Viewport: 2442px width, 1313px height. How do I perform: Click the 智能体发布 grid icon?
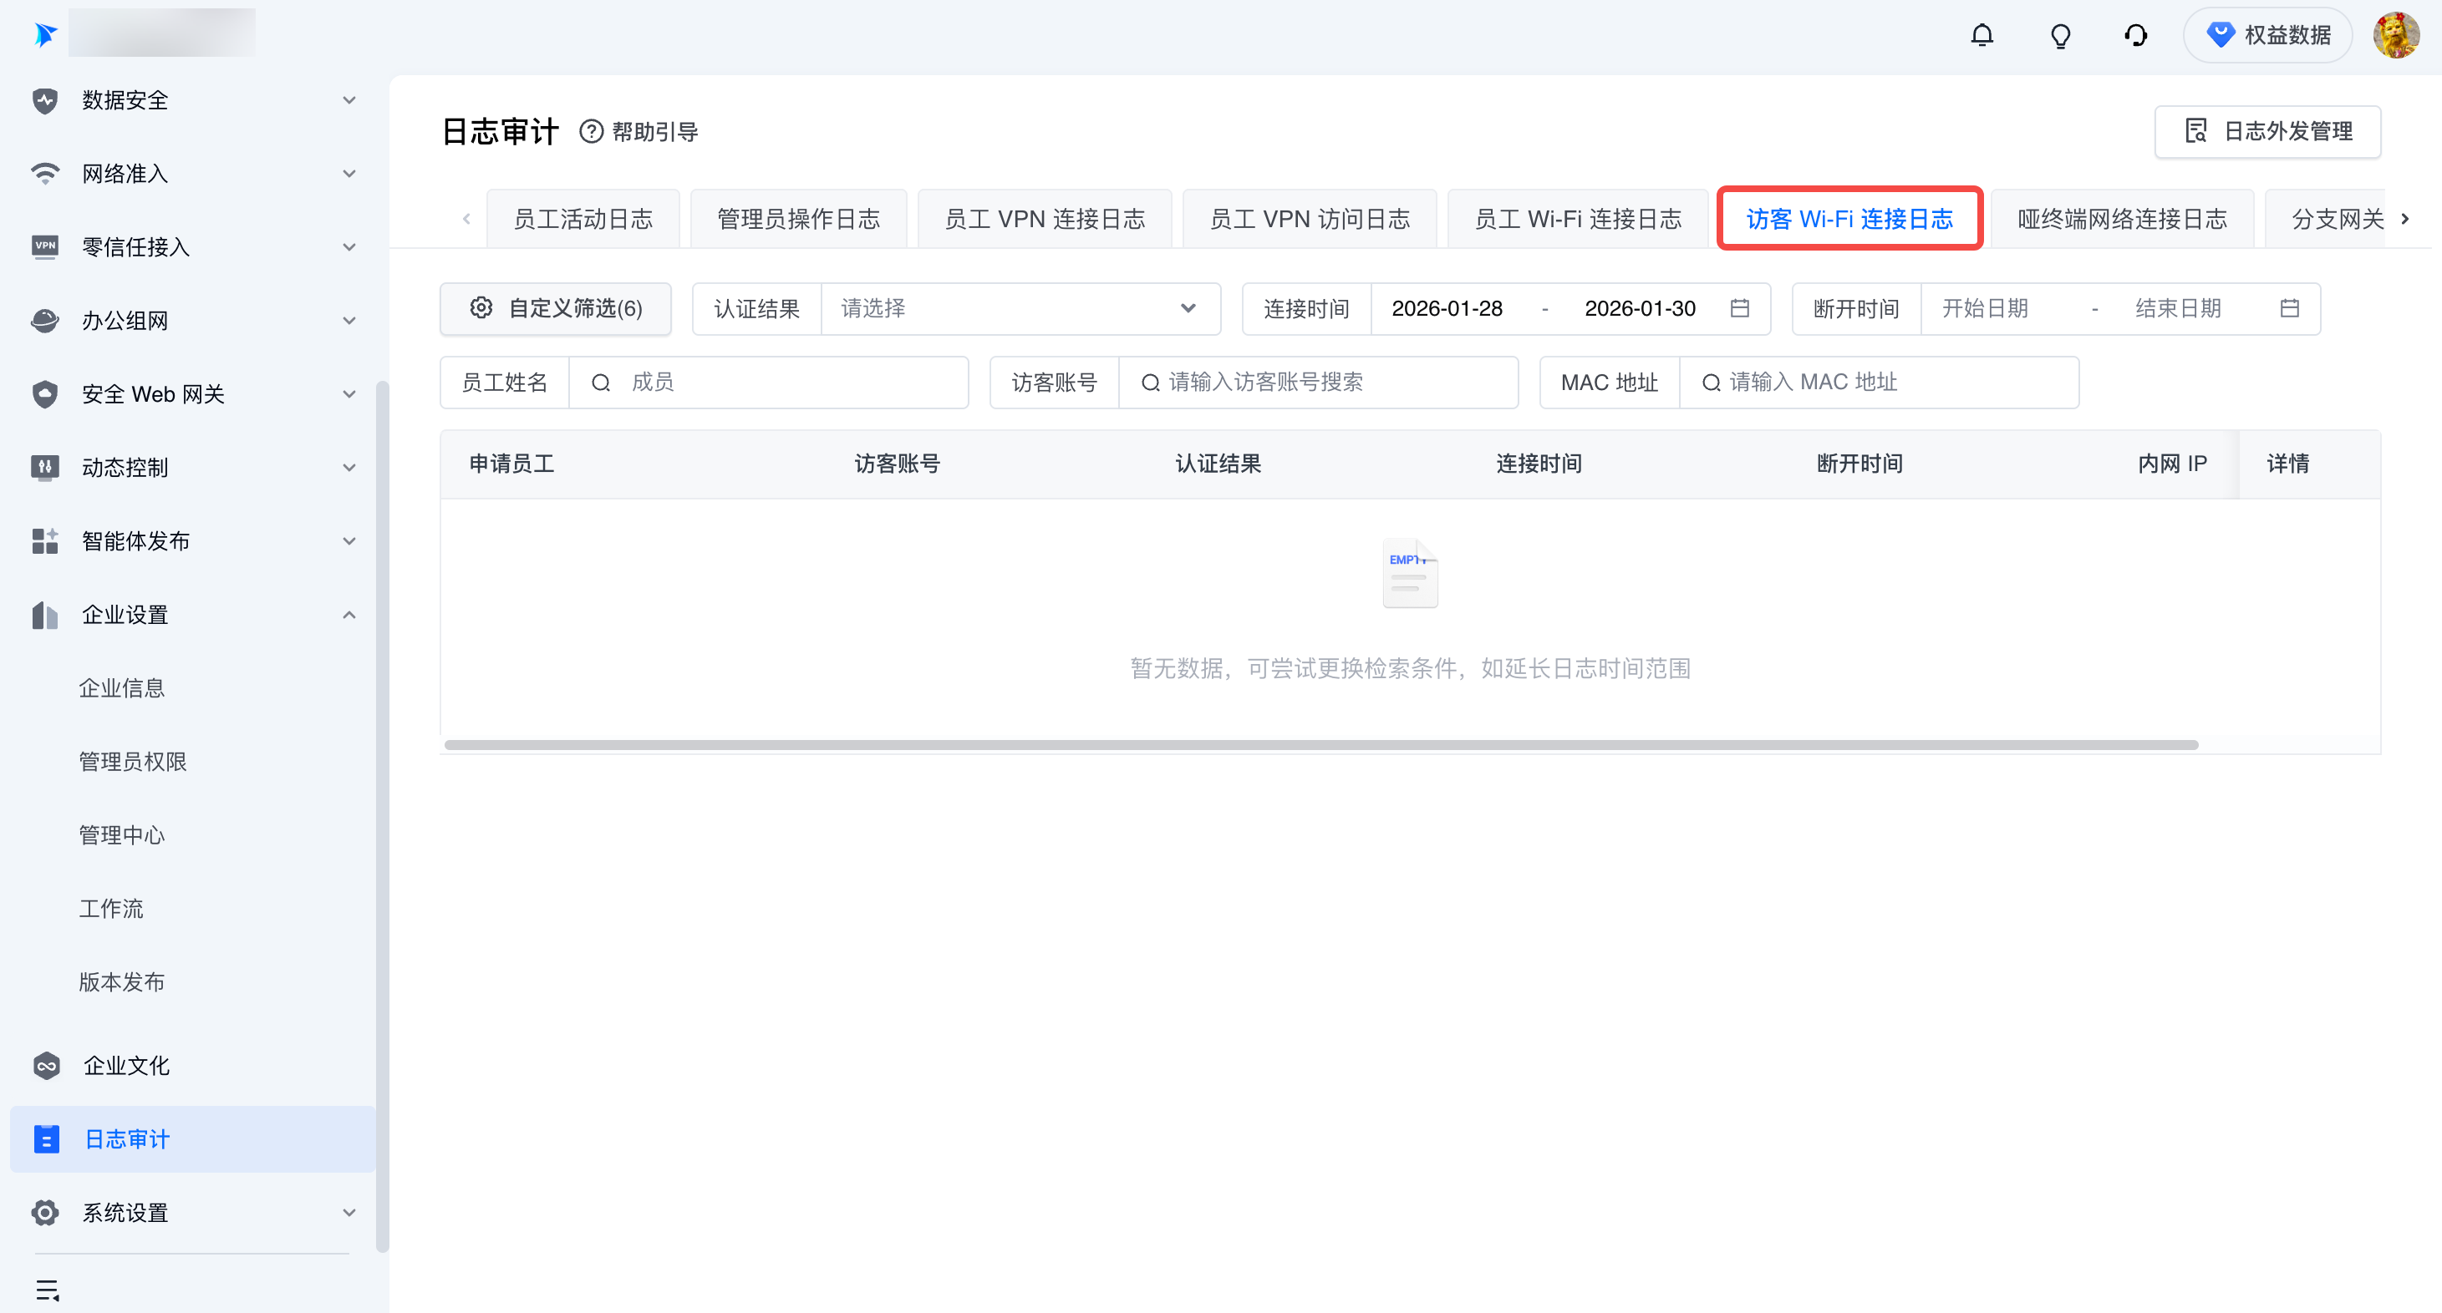click(x=44, y=540)
